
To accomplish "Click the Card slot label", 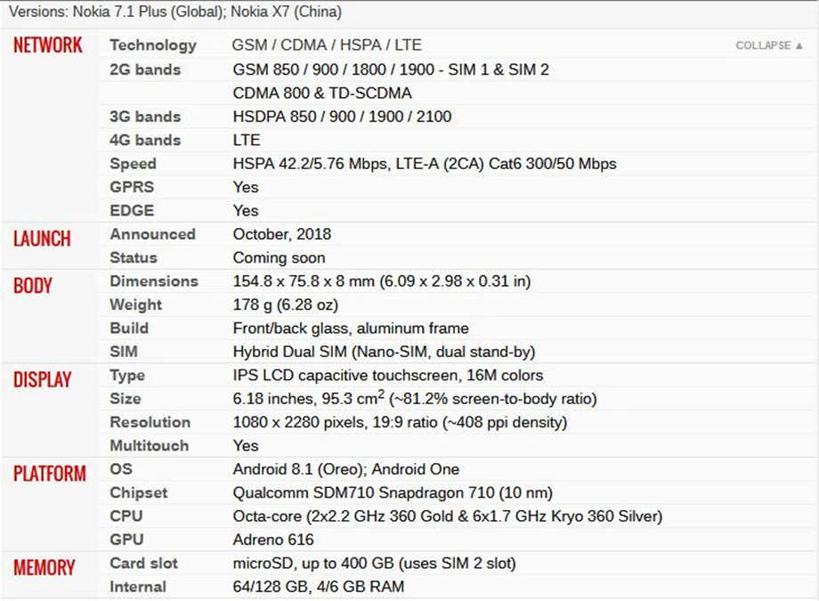I will [143, 564].
